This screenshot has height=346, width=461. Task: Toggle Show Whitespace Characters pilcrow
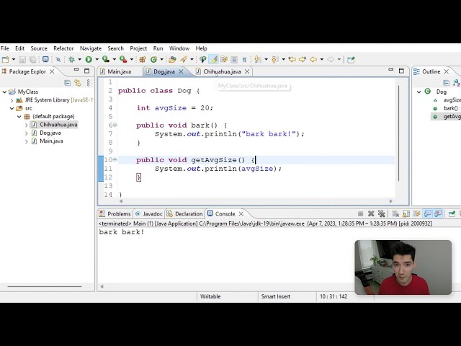coord(245,60)
